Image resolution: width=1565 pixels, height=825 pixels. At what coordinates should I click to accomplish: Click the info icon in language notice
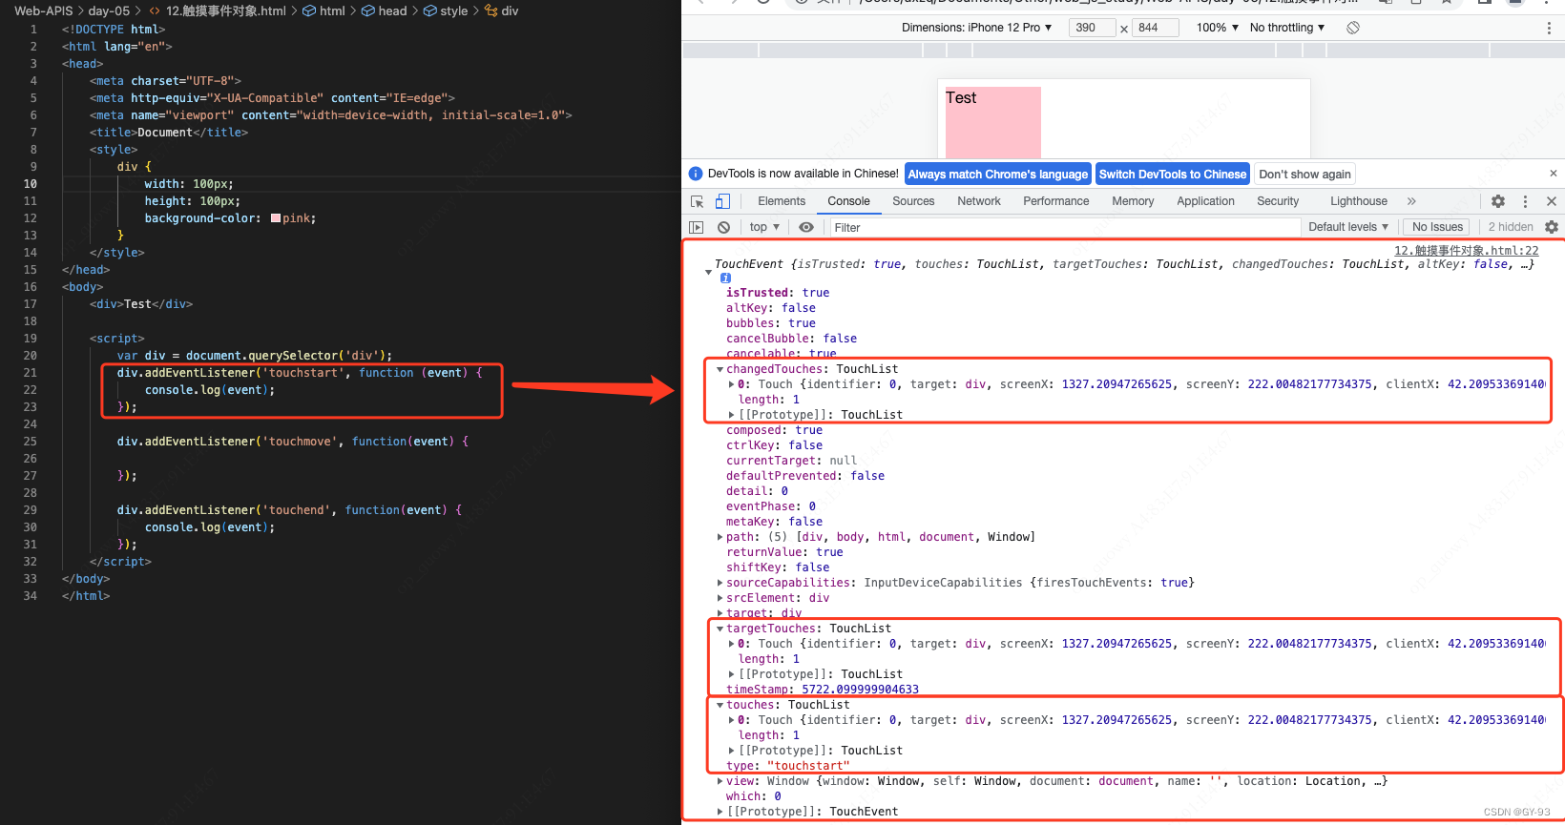pyautogui.click(x=696, y=174)
